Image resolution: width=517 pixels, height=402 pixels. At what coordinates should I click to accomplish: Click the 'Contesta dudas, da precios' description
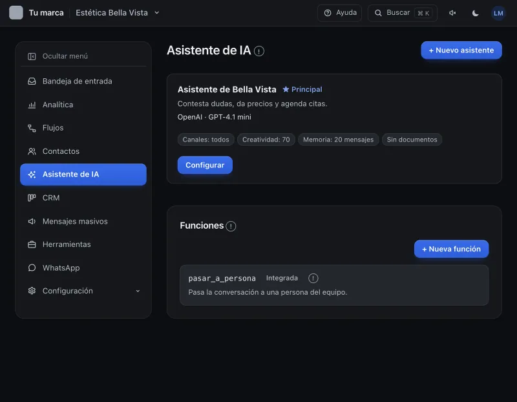point(252,103)
